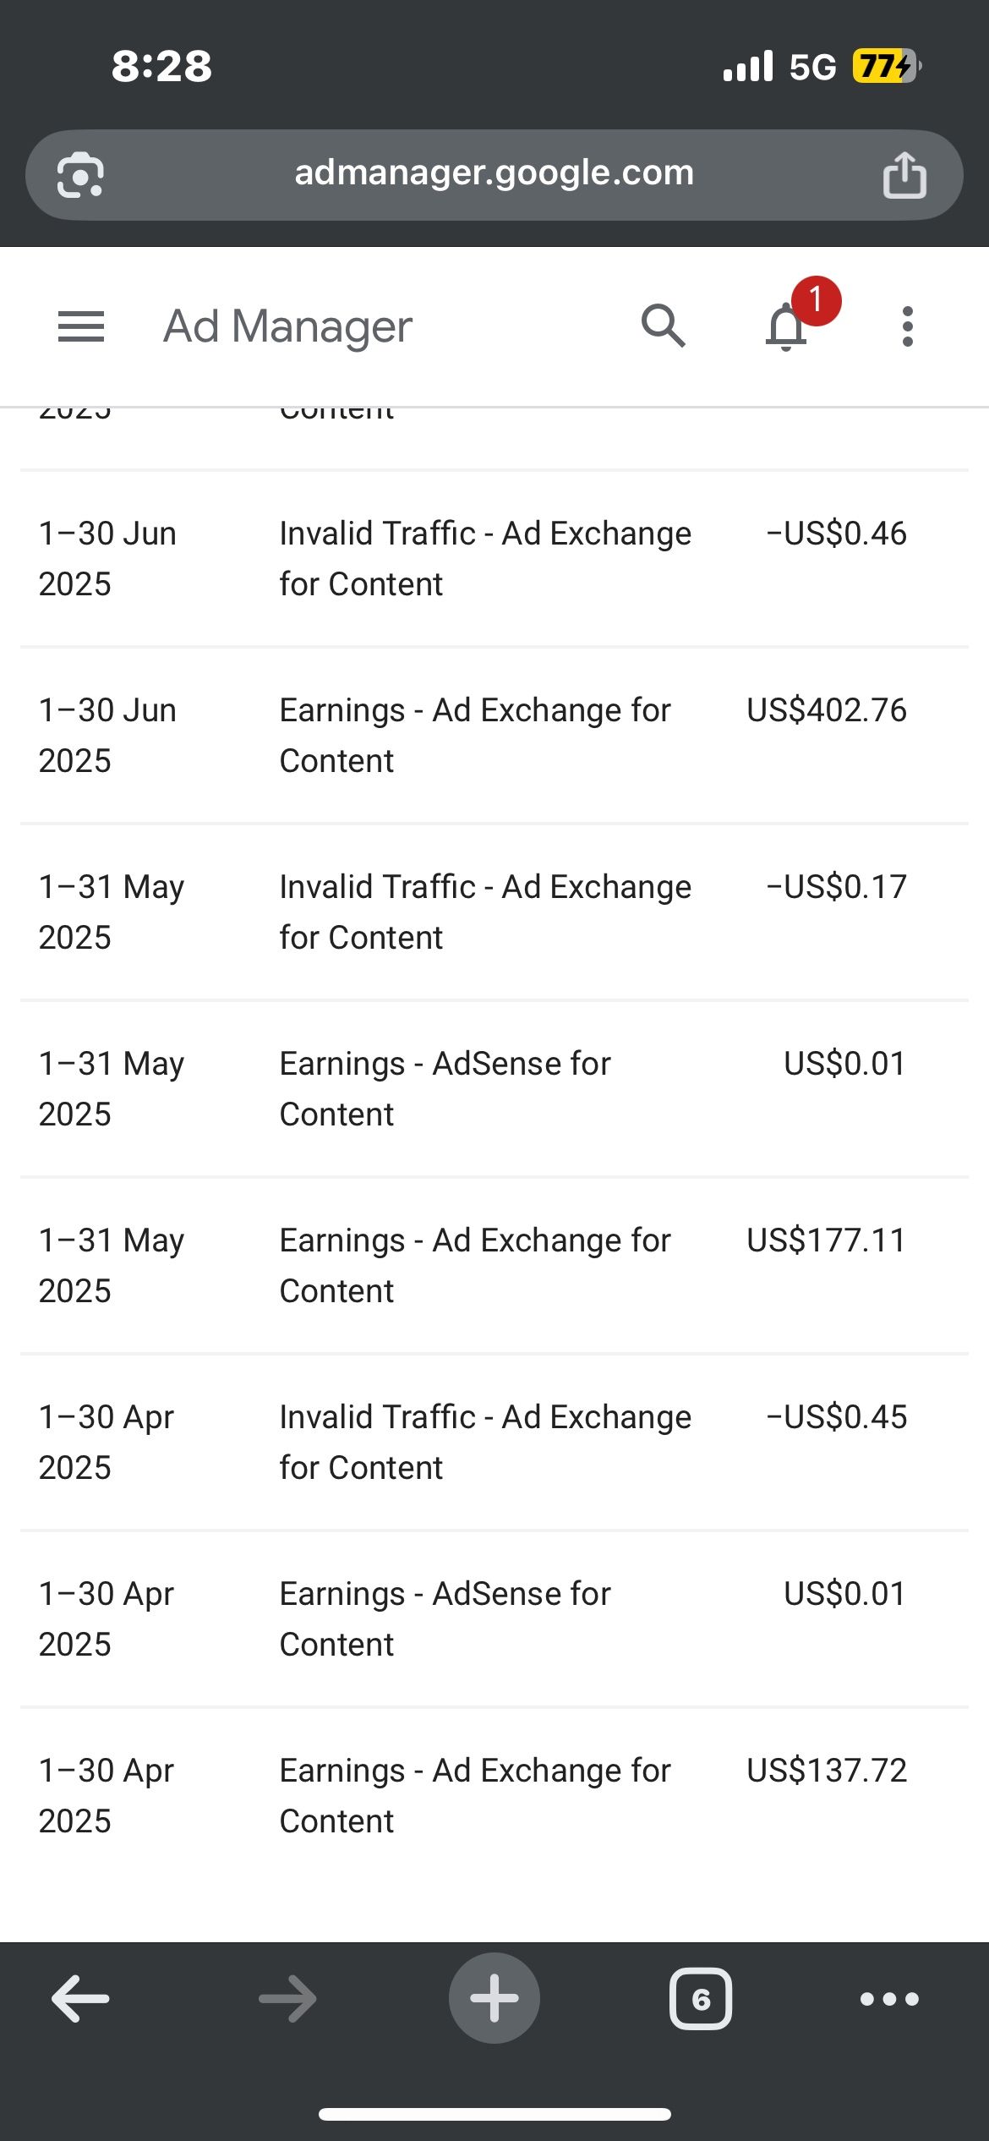This screenshot has height=2141, width=989.
Task: Tap the browser forward arrow
Action: coord(287,1998)
